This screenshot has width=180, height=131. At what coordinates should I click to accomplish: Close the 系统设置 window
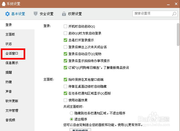click(x=176, y=4)
